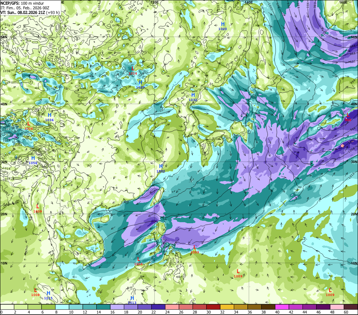Click the L 1009 marker just east of the Philippines
Screen dimensions: 358x315
click(195, 249)
